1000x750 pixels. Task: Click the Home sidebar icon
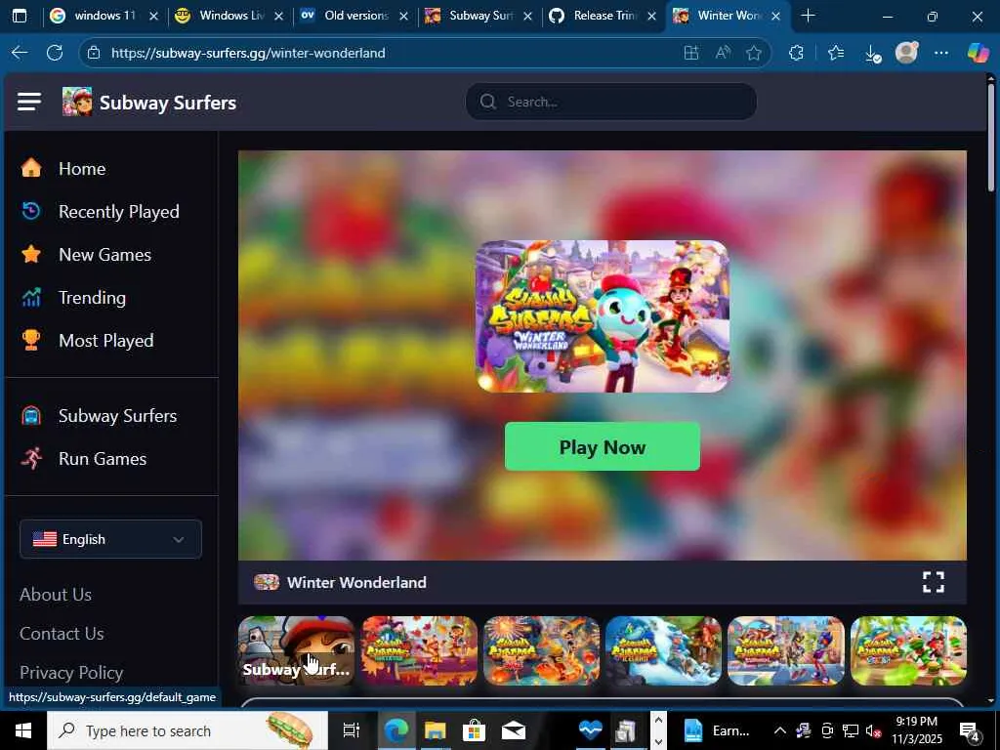tap(30, 168)
